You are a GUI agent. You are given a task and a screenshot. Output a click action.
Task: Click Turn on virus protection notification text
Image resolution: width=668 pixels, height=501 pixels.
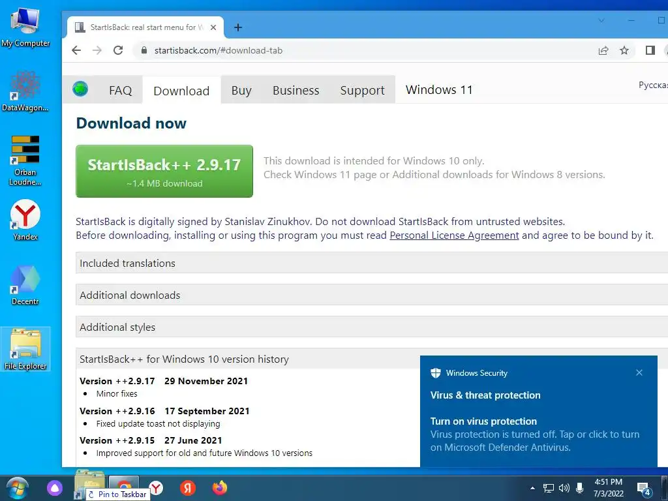483,421
